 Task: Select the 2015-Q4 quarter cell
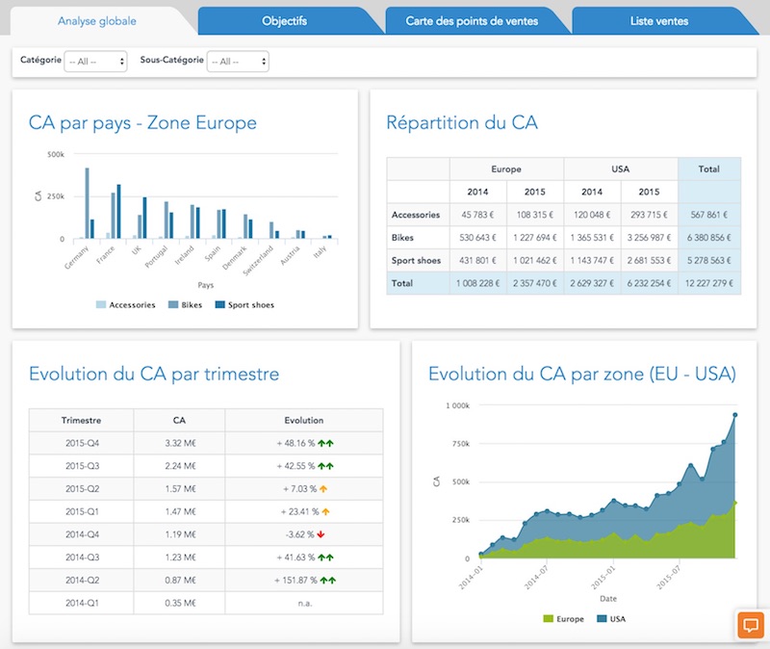82,443
